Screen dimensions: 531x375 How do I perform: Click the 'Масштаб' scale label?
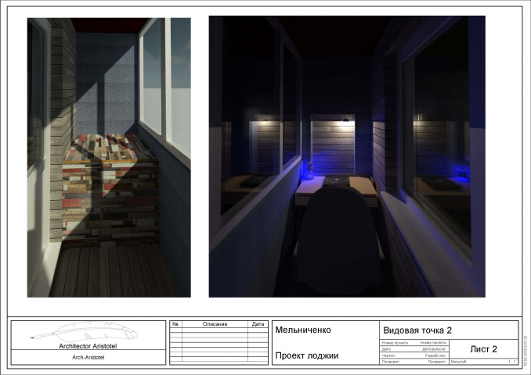(458, 362)
